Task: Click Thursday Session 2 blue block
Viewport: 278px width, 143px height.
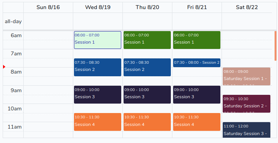Action: click(x=147, y=68)
